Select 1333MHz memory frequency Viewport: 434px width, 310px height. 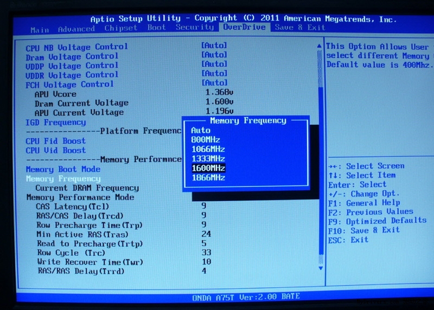pyautogui.click(x=208, y=158)
